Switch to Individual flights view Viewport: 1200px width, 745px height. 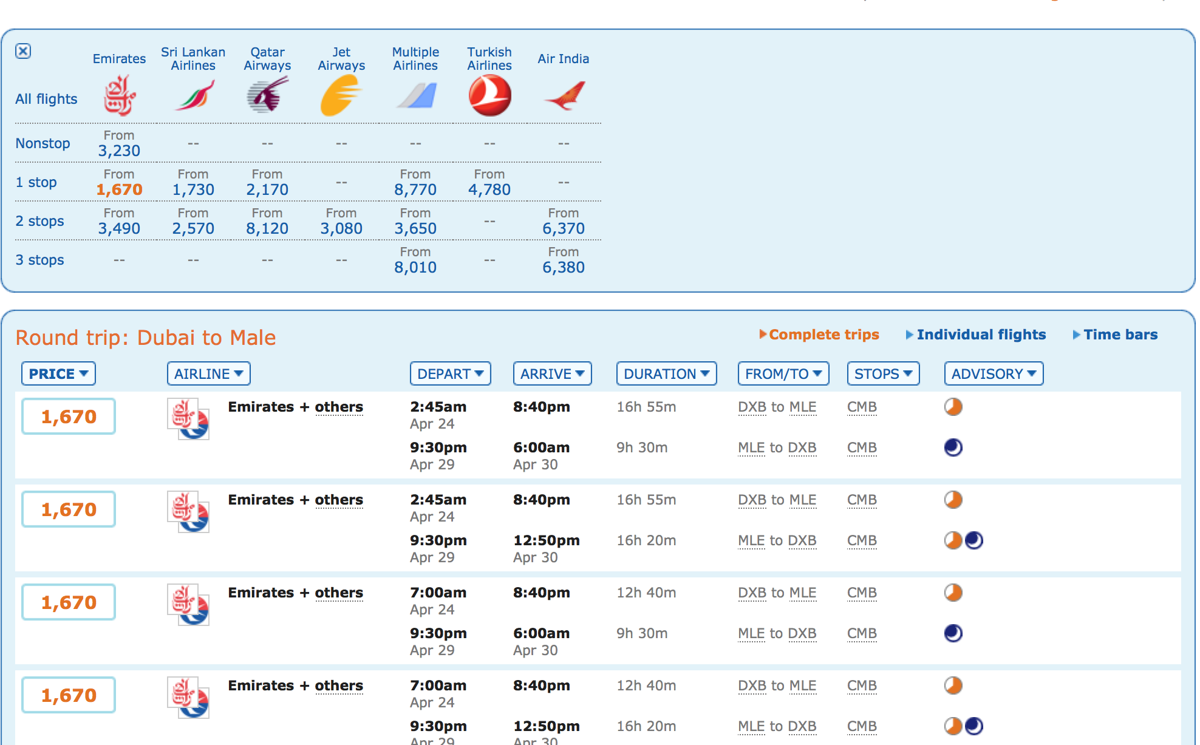click(x=980, y=335)
